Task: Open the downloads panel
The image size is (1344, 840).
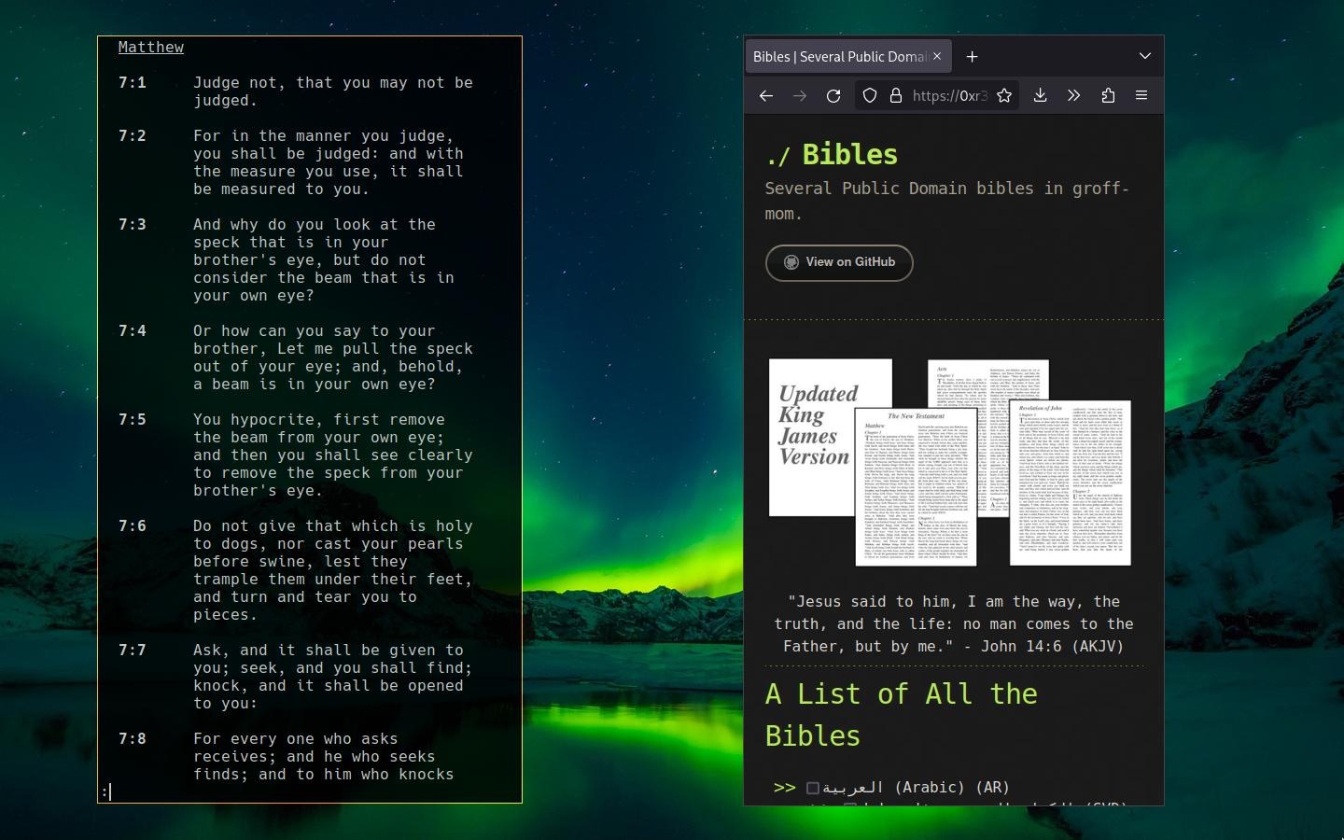Action: 1040,95
